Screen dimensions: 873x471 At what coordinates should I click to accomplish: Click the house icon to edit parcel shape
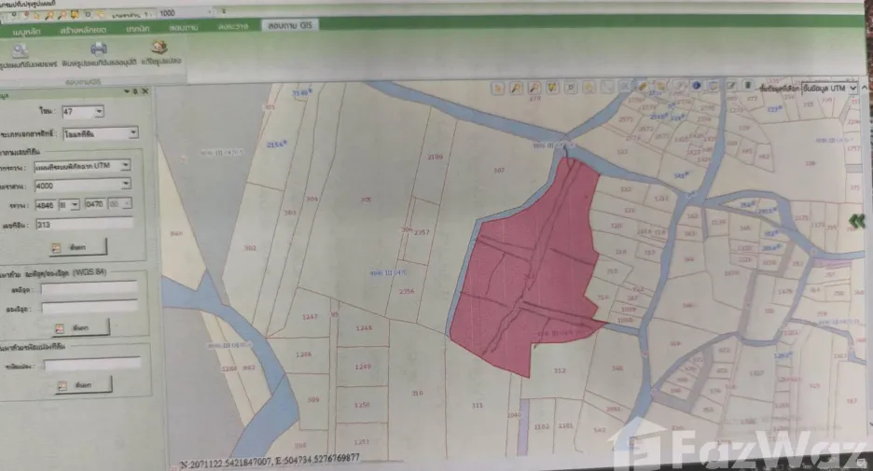click(x=159, y=48)
